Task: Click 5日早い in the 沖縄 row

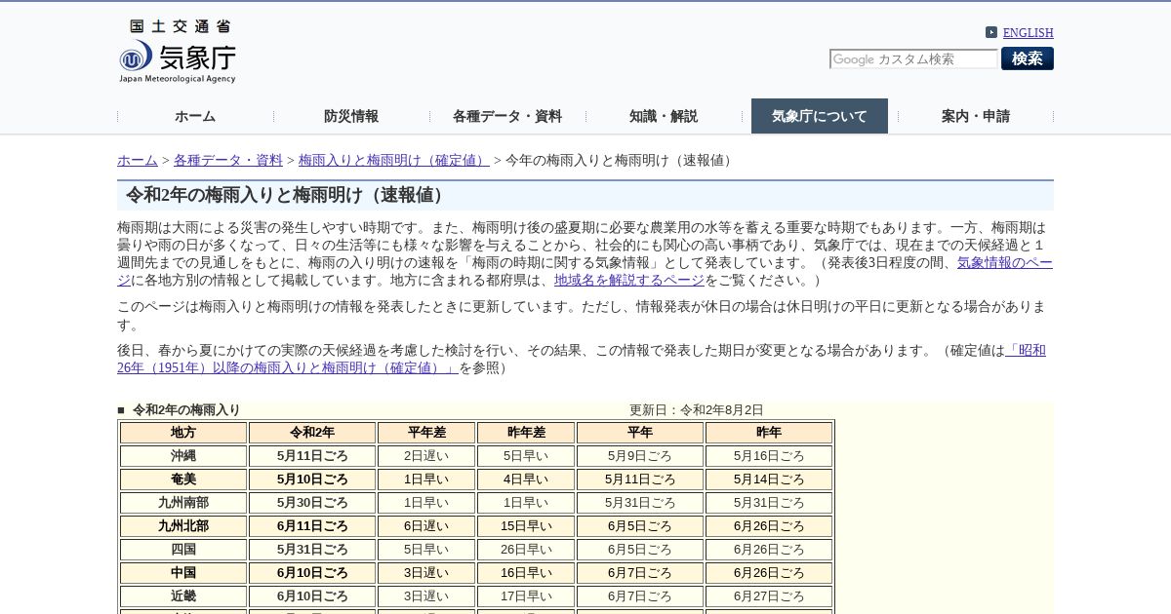Action: point(526,456)
